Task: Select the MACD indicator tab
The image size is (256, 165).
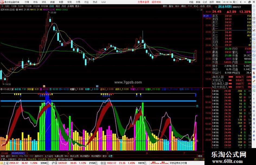Action: 15,156
